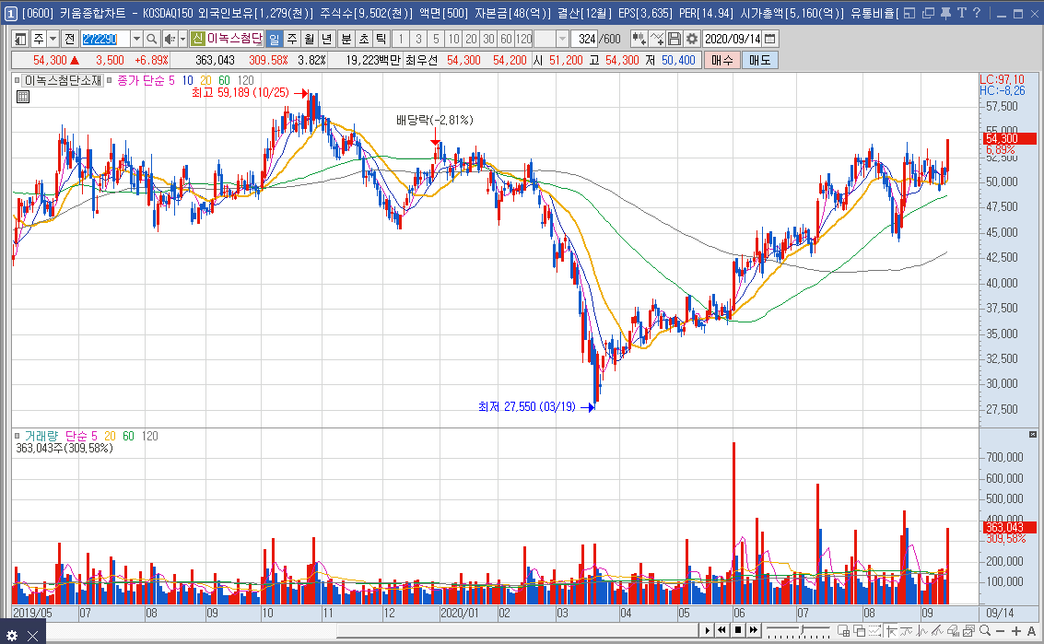
Task: Expand the interval value dropdown arrow
Action: coord(563,40)
